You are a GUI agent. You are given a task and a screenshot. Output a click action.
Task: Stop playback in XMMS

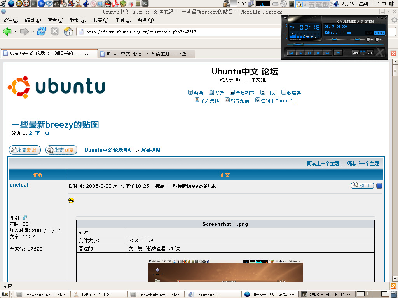[x=318, y=53]
